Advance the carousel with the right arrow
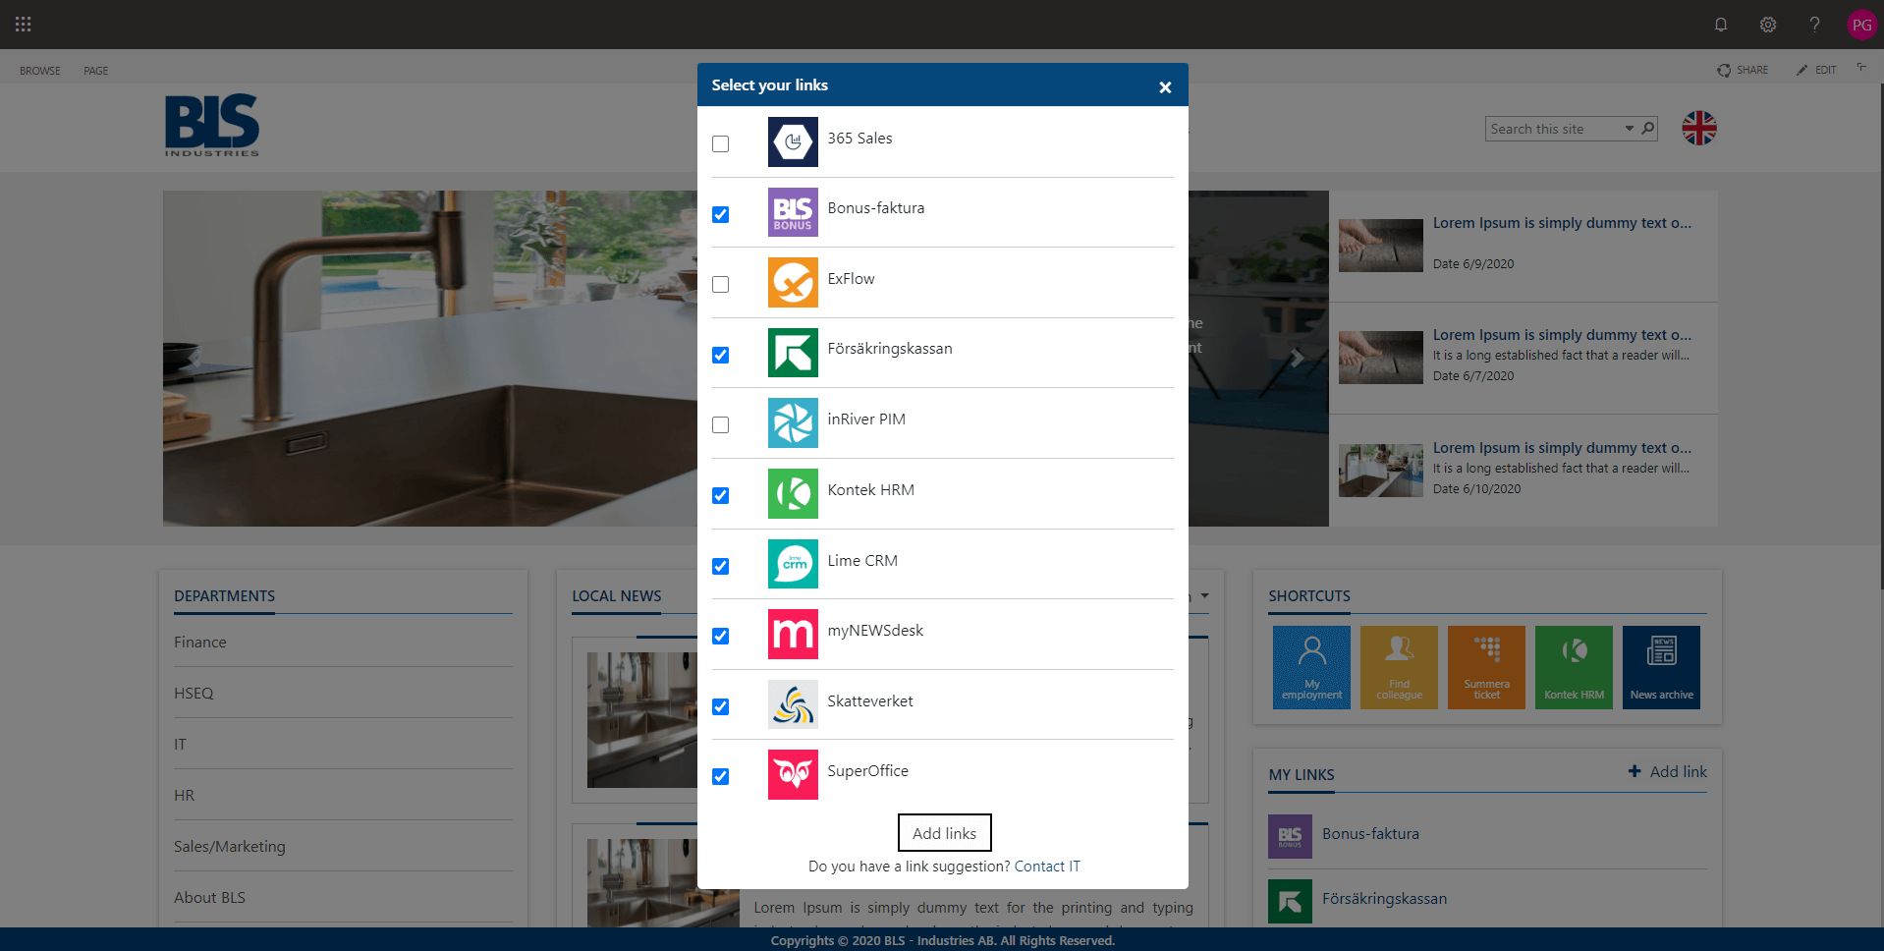Screen dimensions: 1884x951 pyautogui.click(x=1297, y=358)
